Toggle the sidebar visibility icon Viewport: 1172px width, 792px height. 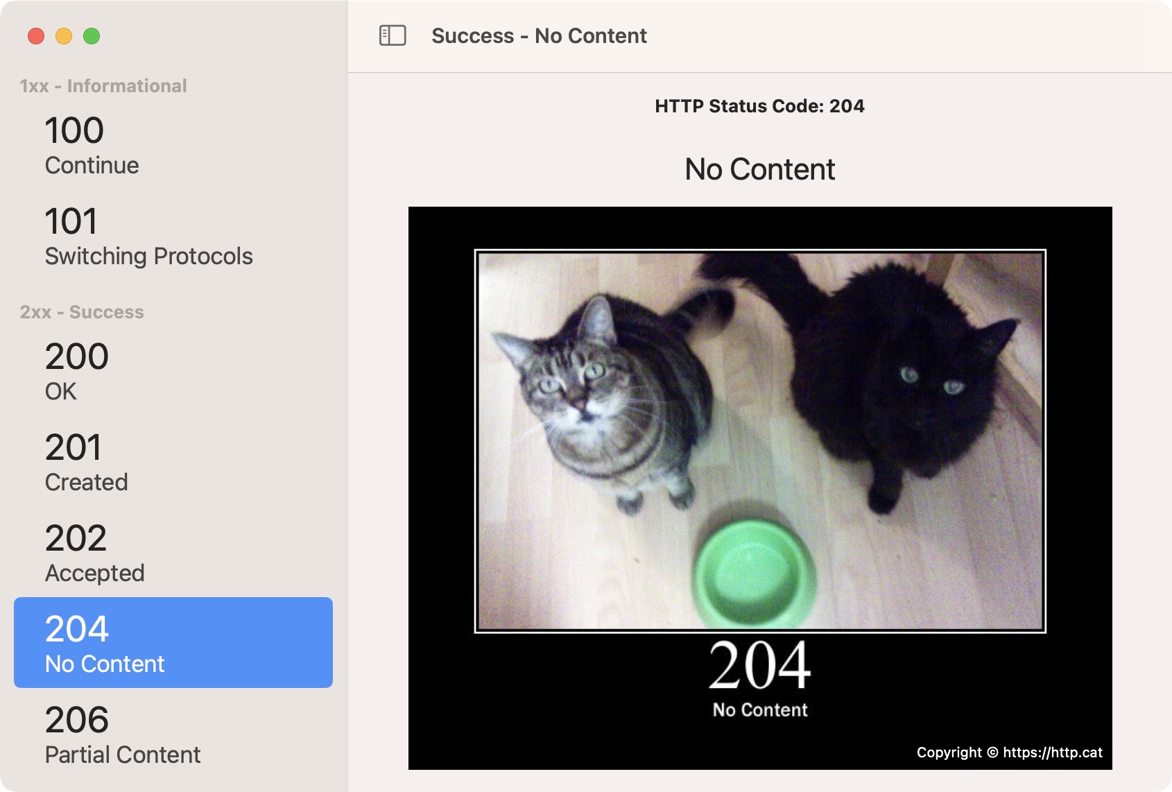[393, 35]
